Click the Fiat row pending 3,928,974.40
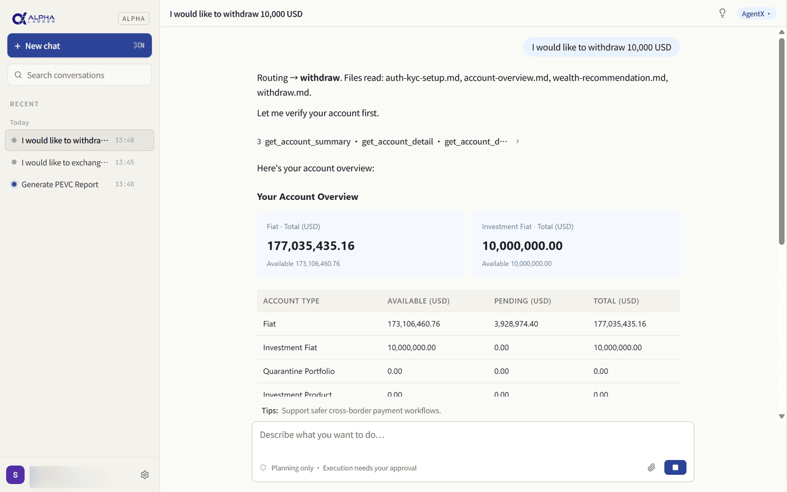Image resolution: width=787 pixels, height=492 pixels. pos(516,323)
